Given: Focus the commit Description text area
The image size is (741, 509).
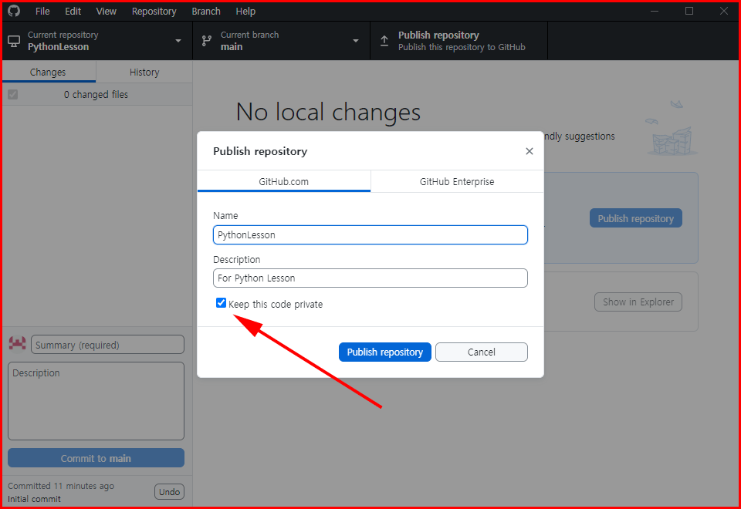Looking at the screenshot, I should coord(96,401).
